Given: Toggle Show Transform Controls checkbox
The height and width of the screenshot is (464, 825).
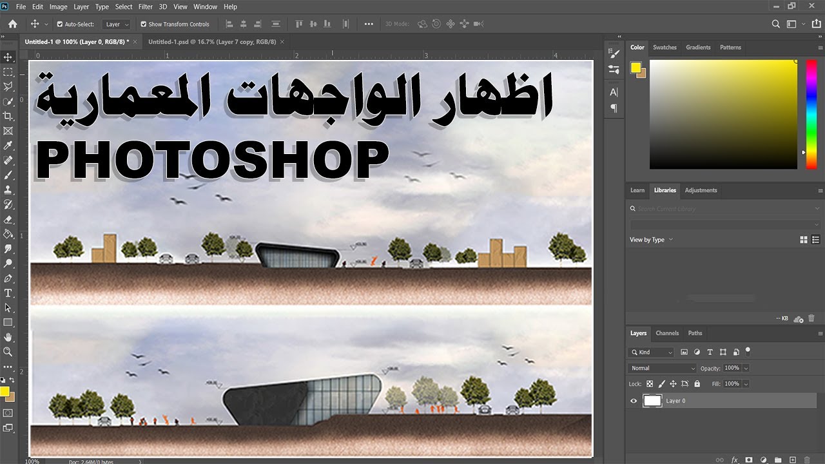Looking at the screenshot, I should (x=144, y=24).
